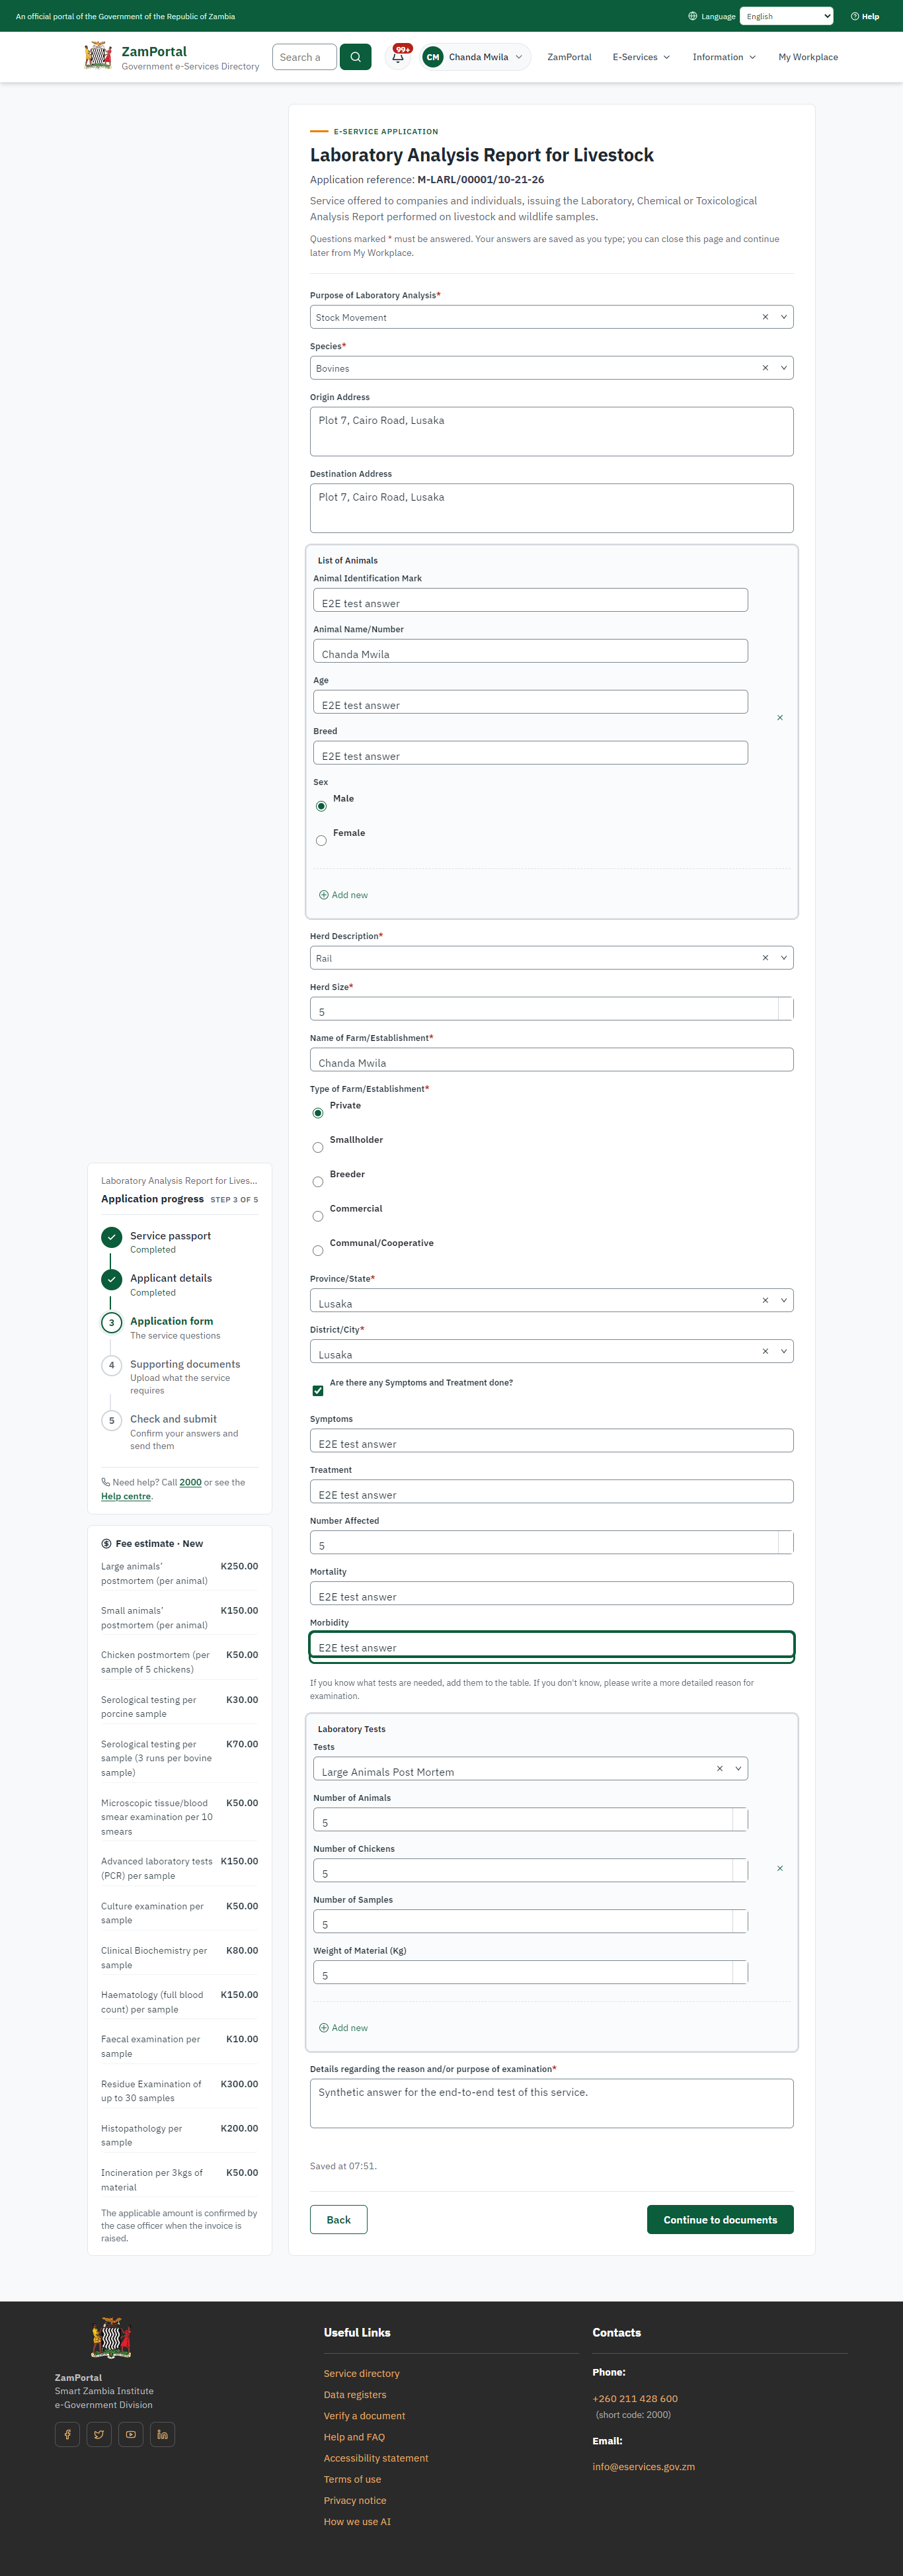Open Service directory footer link

pos(361,2373)
